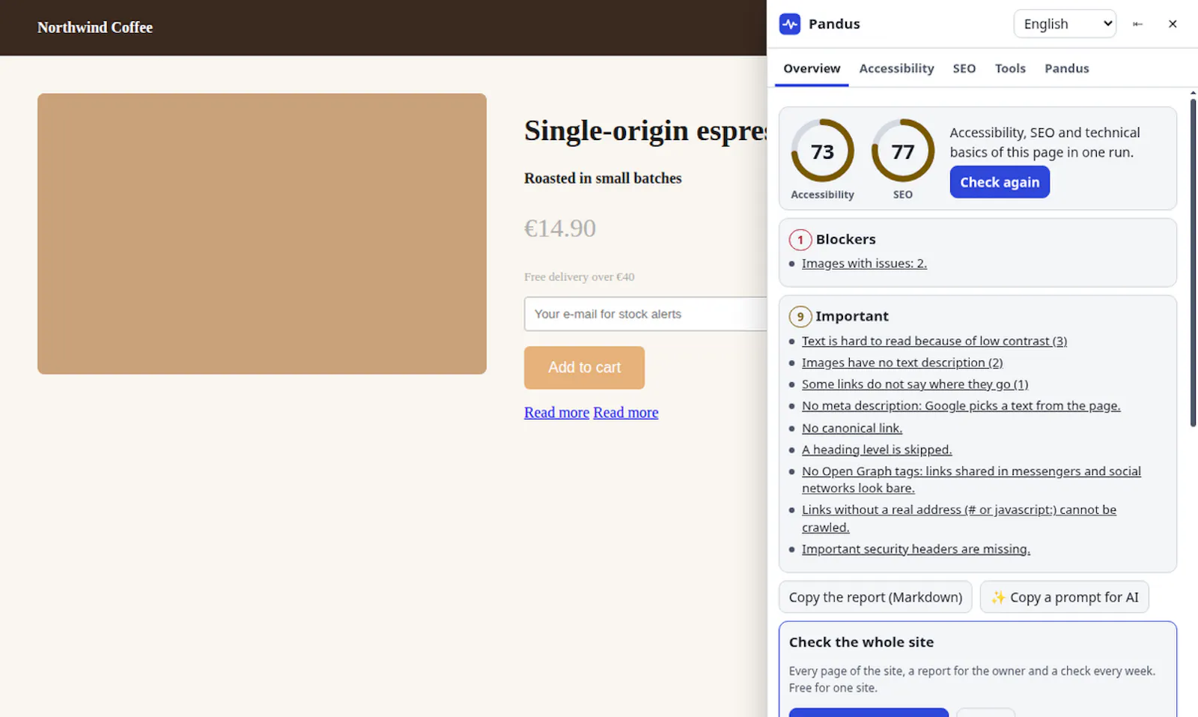Open 'A heading level is skipped.' link
This screenshot has height=717, width=1198.
pos(877,450)
